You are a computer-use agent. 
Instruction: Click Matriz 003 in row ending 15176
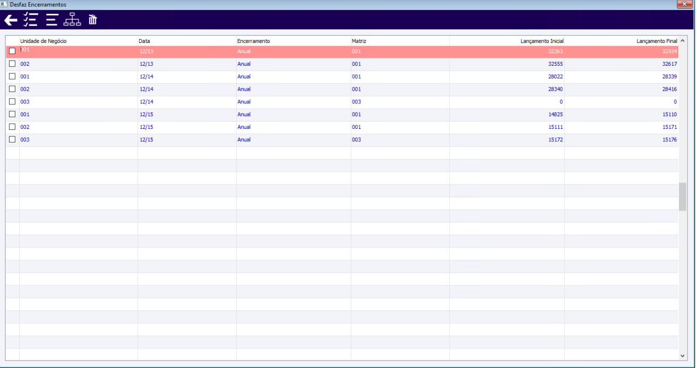(400, 140)
